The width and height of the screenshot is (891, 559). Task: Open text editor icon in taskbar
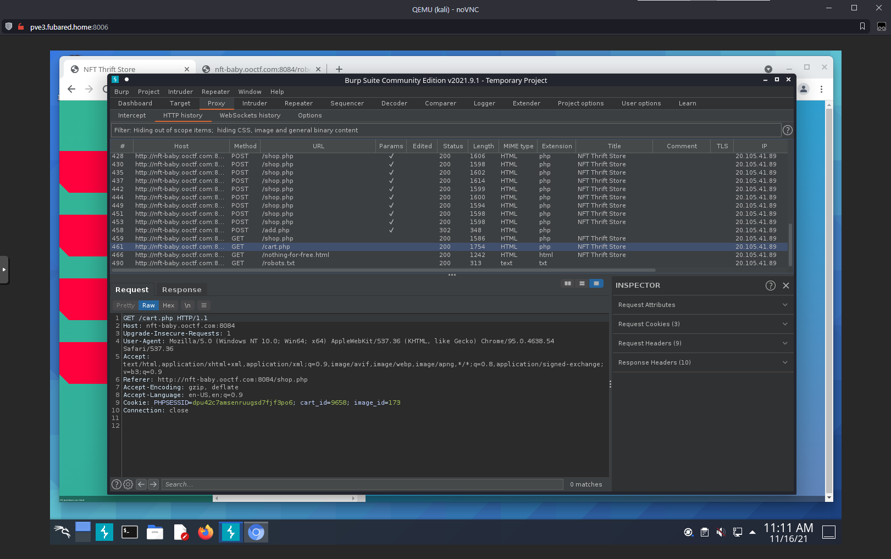(x=180, y=532)
